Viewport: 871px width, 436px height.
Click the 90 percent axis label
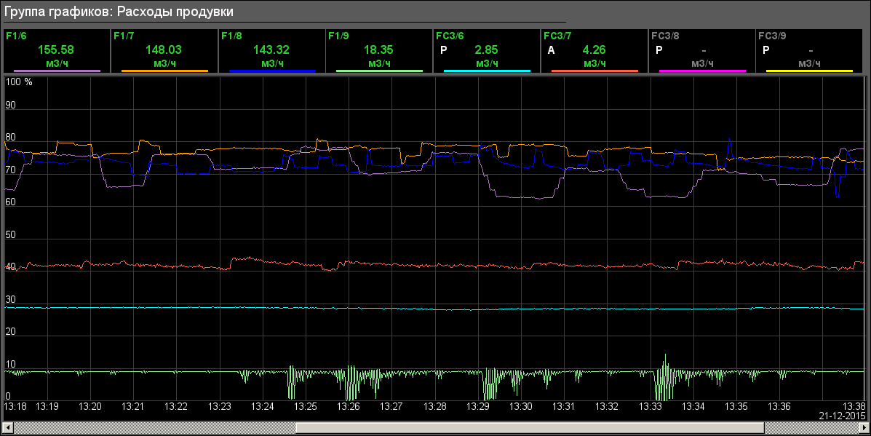click(x=11, y=106)
